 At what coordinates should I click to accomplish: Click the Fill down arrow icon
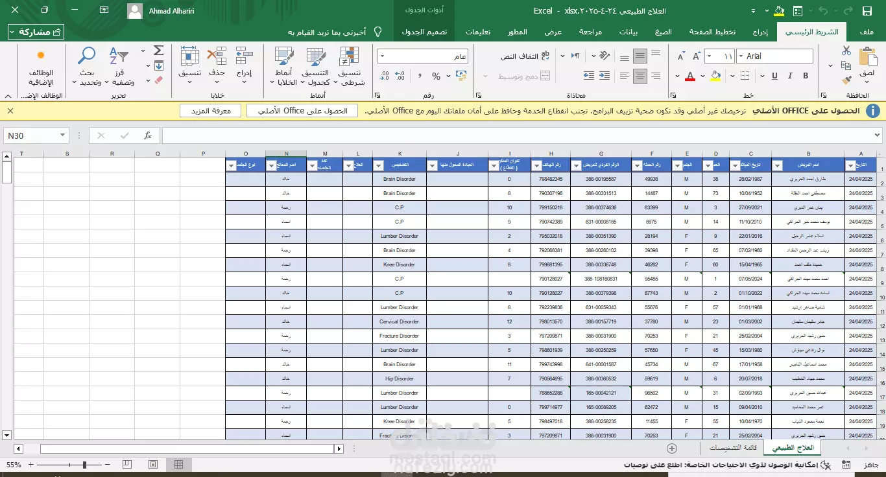pyautogui.click(x=158, y=65)
